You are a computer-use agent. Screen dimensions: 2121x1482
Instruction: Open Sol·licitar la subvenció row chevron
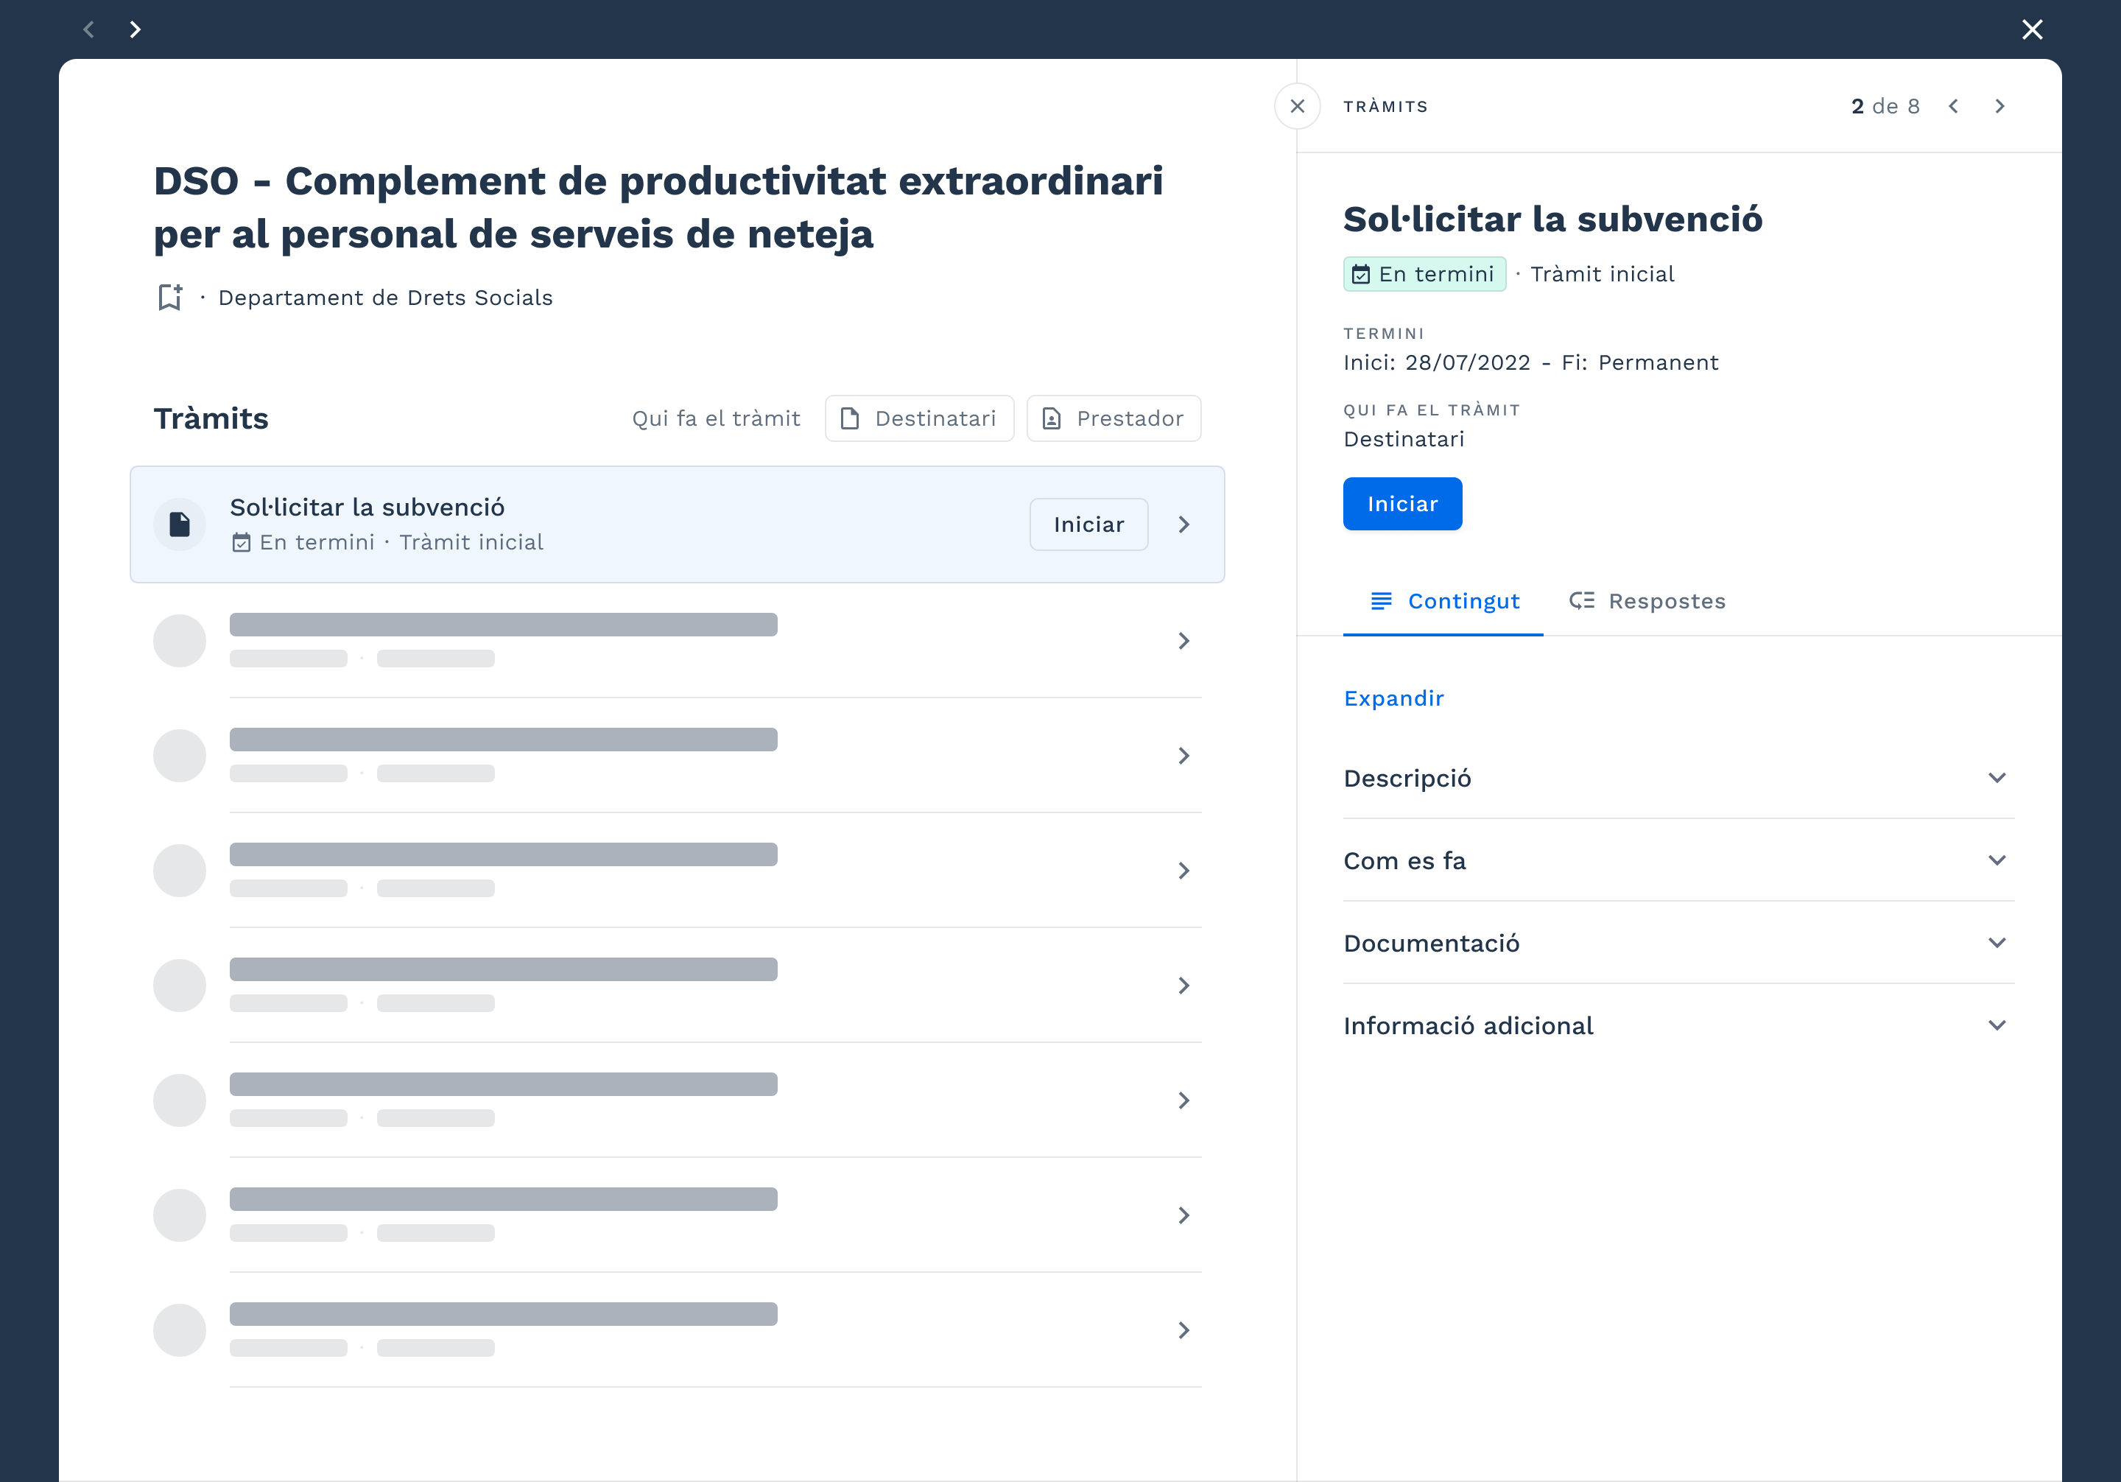[x=1184, y=524]
